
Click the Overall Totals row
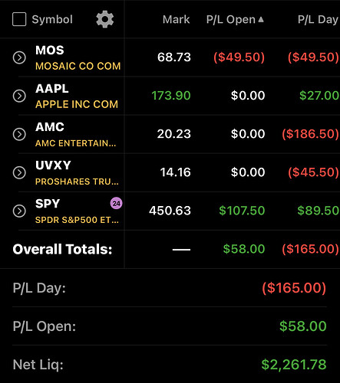click(x=170, y=249)
